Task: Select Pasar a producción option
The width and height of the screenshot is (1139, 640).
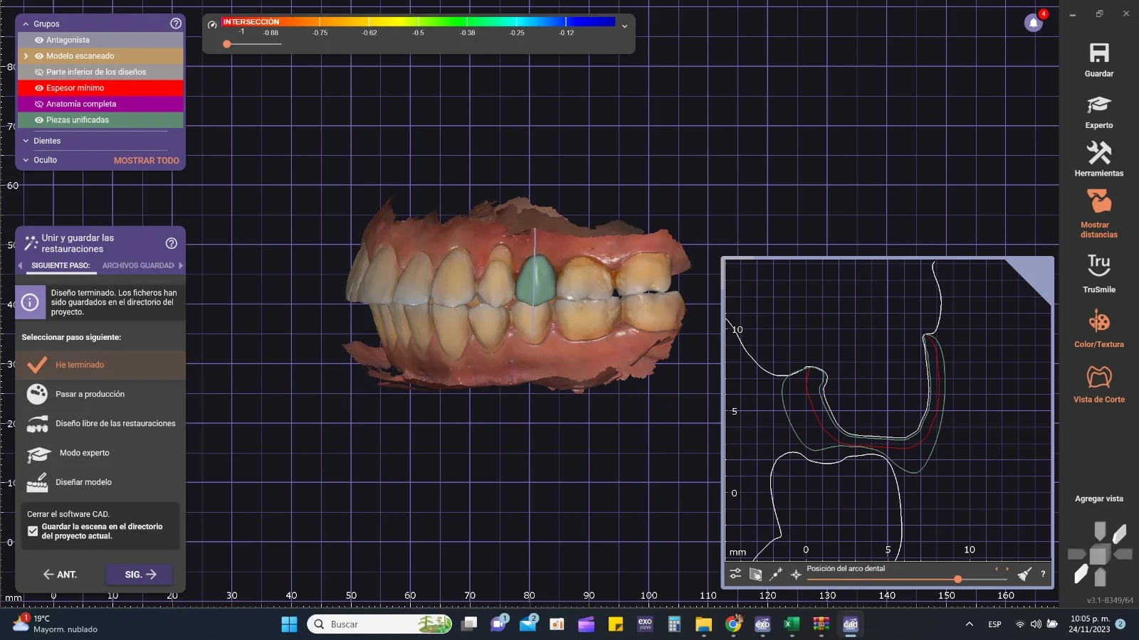Action: pos(90,394)
